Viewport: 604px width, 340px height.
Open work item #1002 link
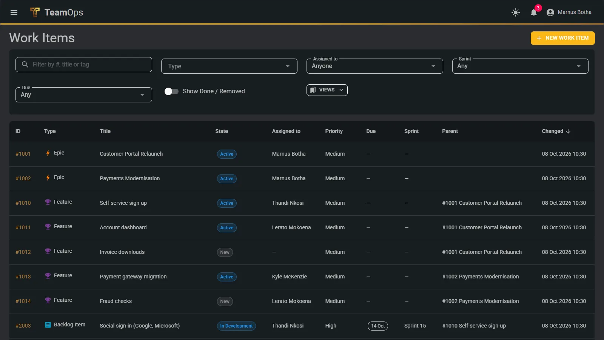pos(23,178)
